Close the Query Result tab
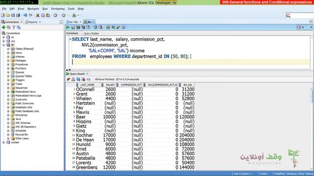This screenshot has height=176, width=314. [87, 74]
